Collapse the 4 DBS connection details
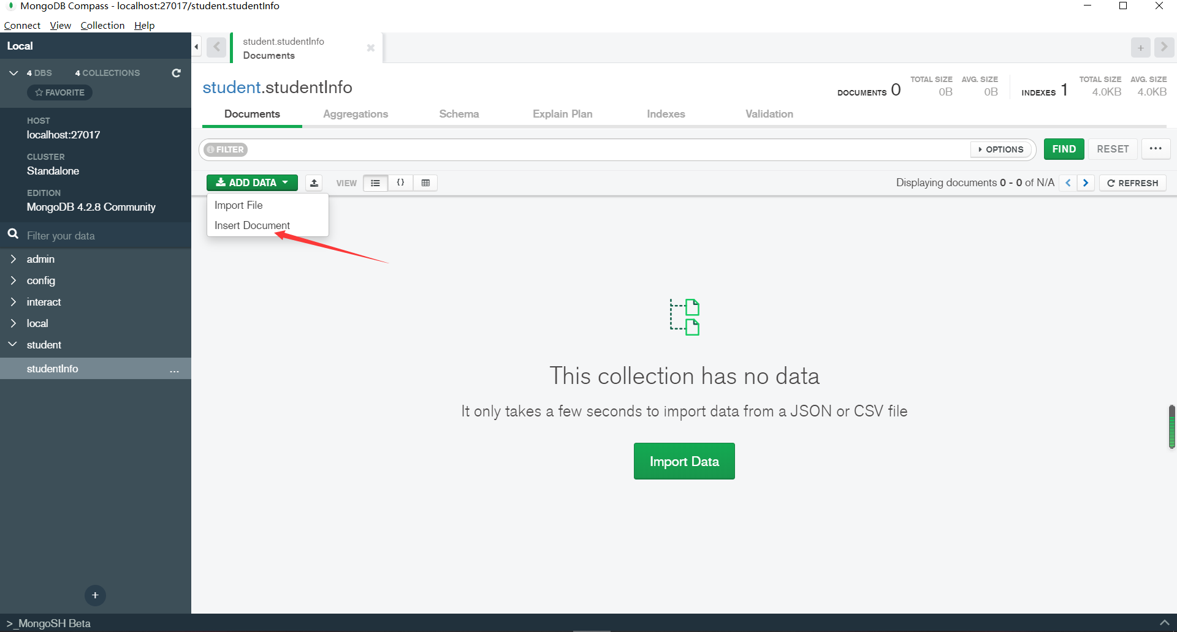Viewport: 1177px width, 632px height. 13,73
